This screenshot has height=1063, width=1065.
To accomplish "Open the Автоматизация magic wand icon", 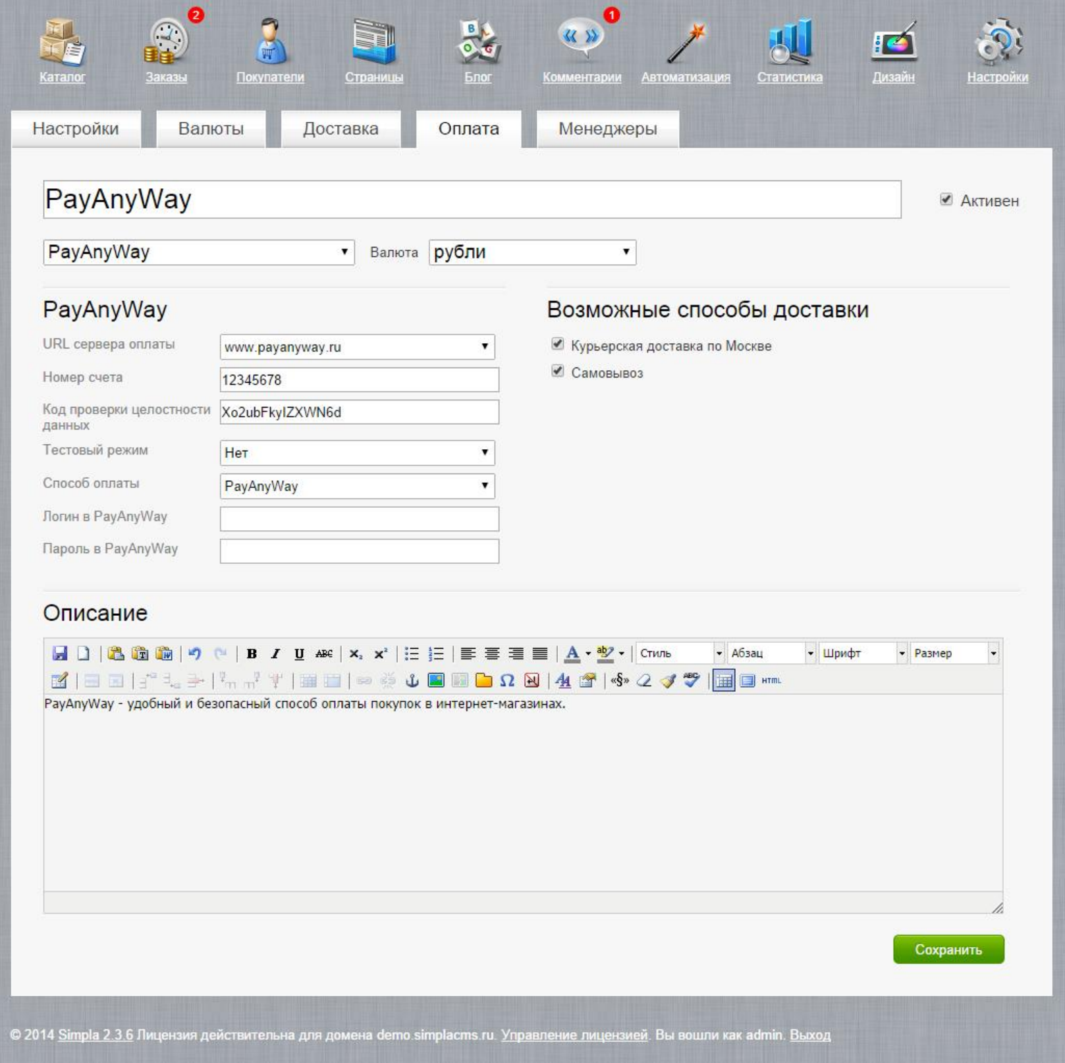I will coord(686,42).
